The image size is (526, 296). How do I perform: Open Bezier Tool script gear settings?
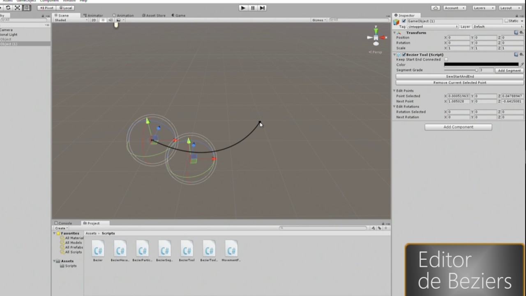click(521, 54)
